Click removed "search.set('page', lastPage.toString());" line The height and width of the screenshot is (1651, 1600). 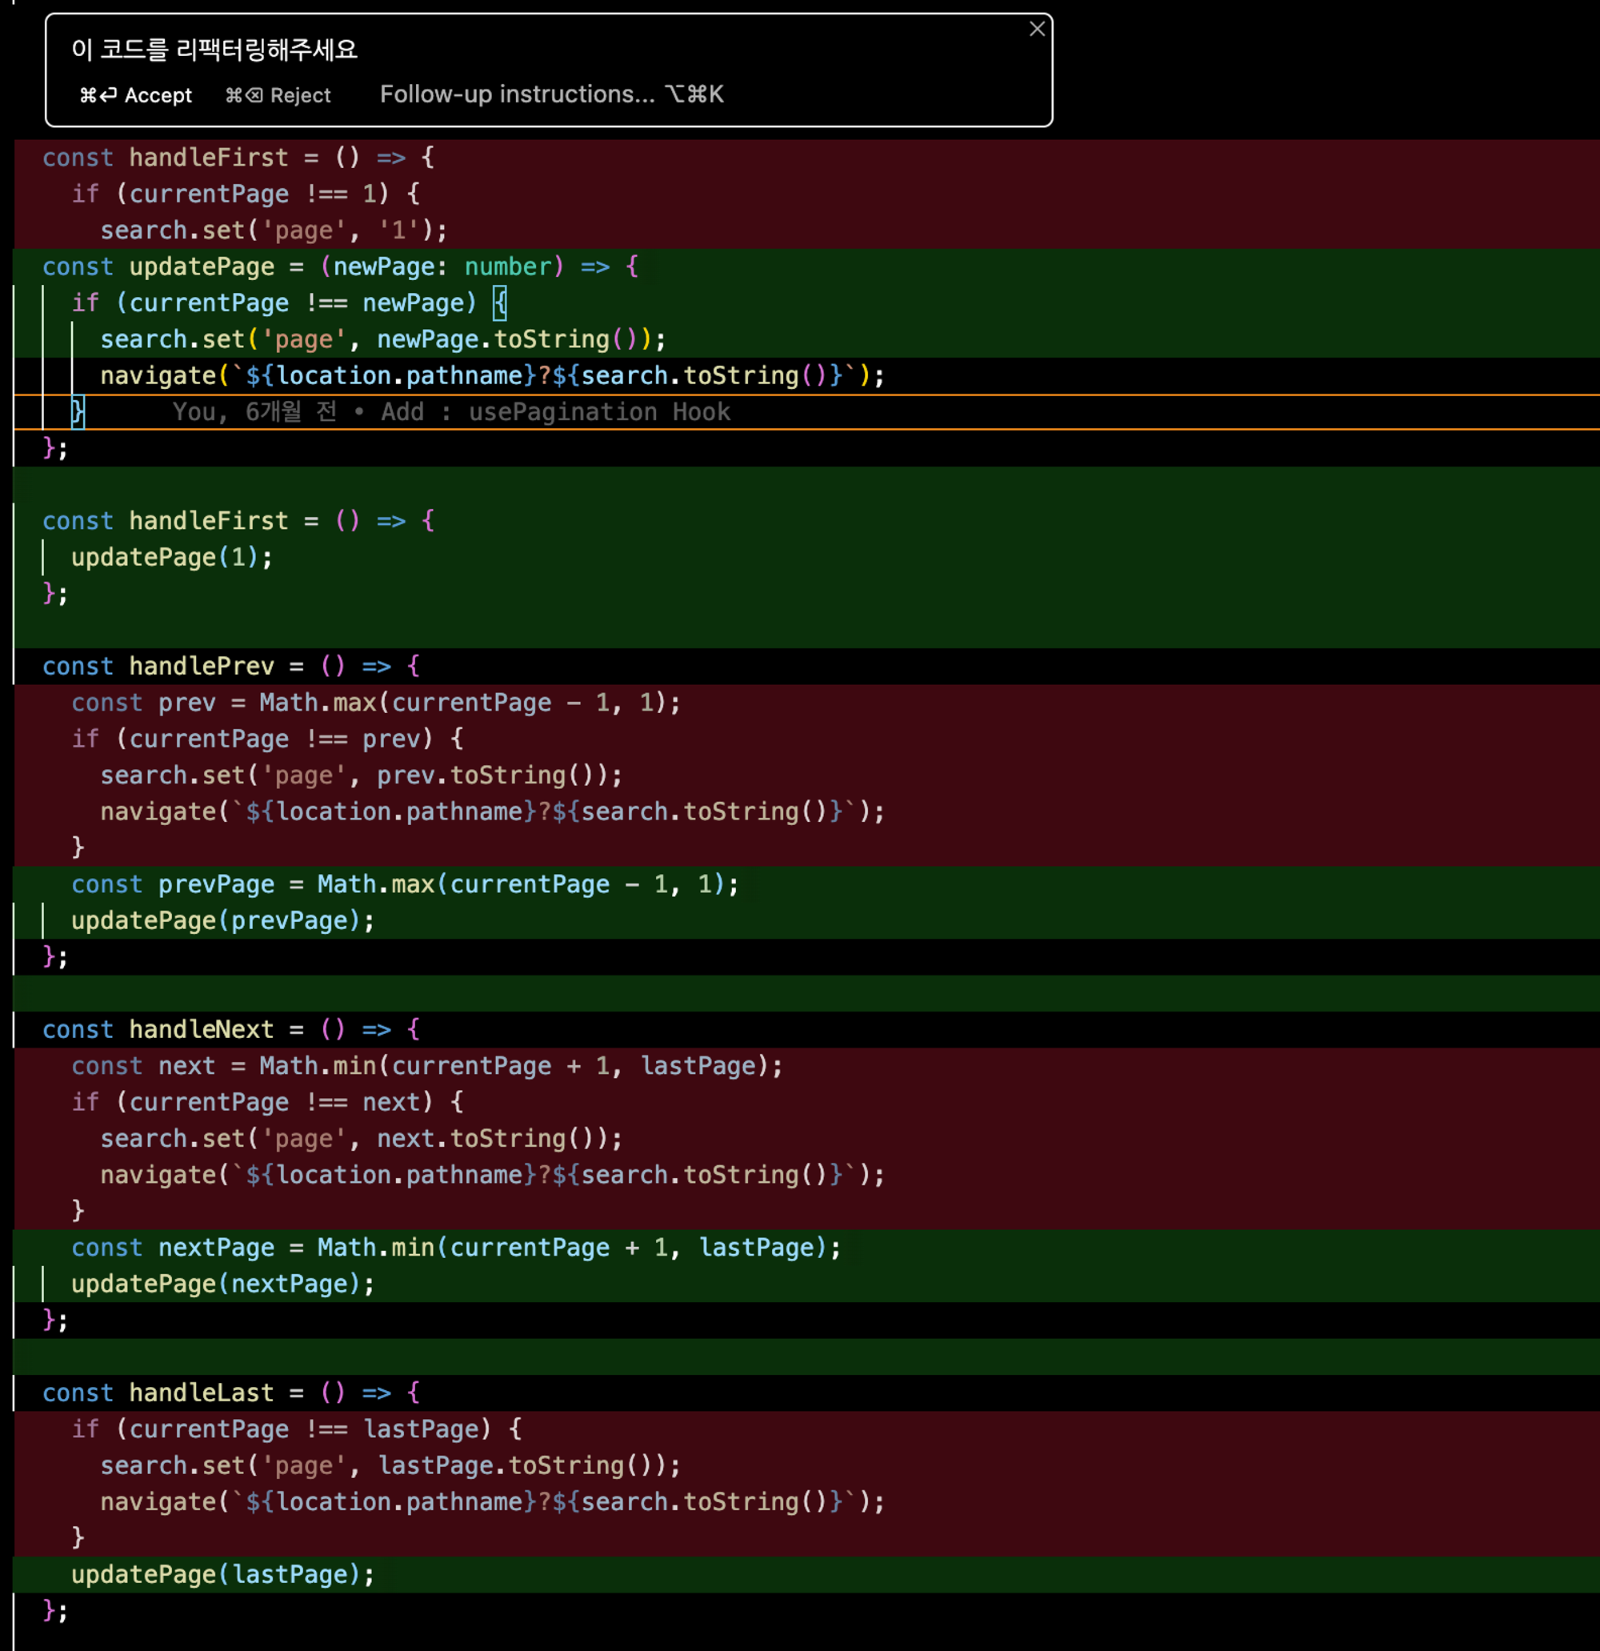click(x=390, y=1465)
